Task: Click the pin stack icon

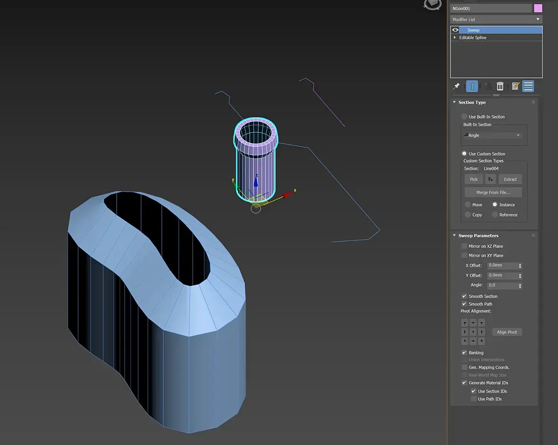Action: (456, 87)
